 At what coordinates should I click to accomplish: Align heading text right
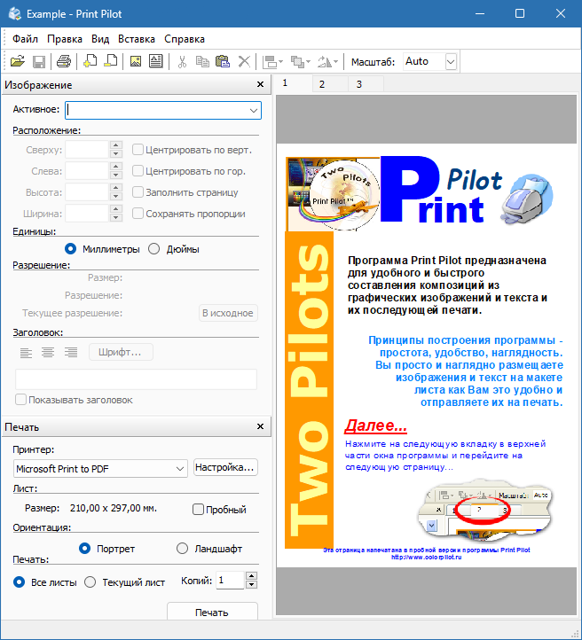coord(71,352)
